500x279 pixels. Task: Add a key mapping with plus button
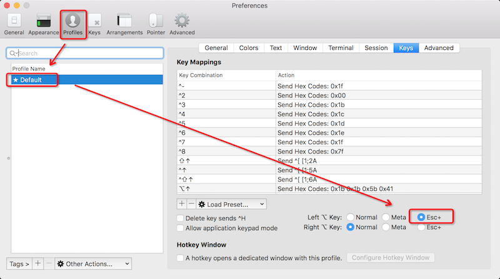(x=182, y=204)
